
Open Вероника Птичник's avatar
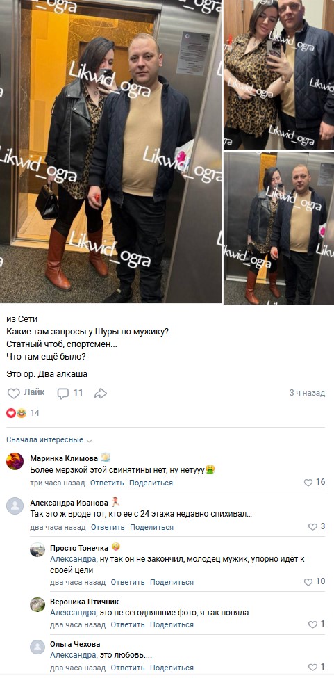click(37, 604)
